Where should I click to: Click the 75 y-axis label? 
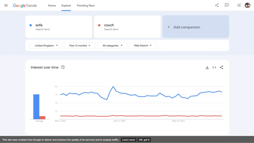[56, 95]
